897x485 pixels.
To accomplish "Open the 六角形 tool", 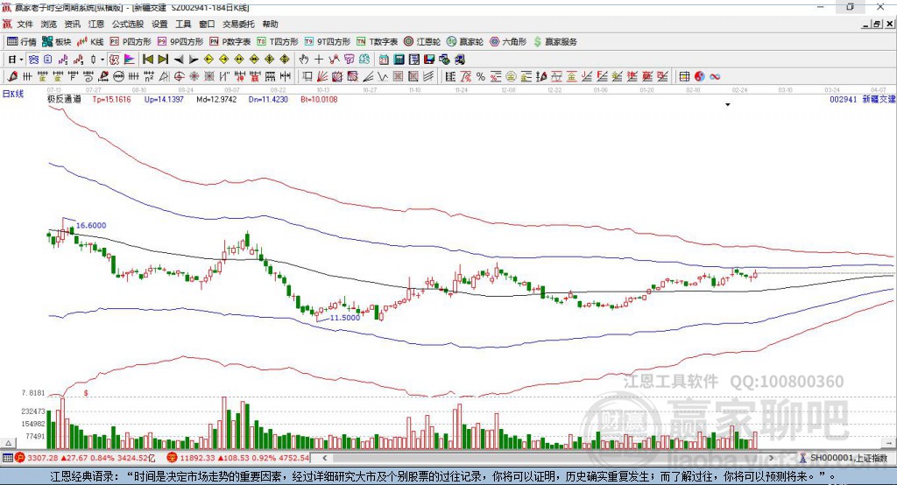I will click(x=508, y=42).
